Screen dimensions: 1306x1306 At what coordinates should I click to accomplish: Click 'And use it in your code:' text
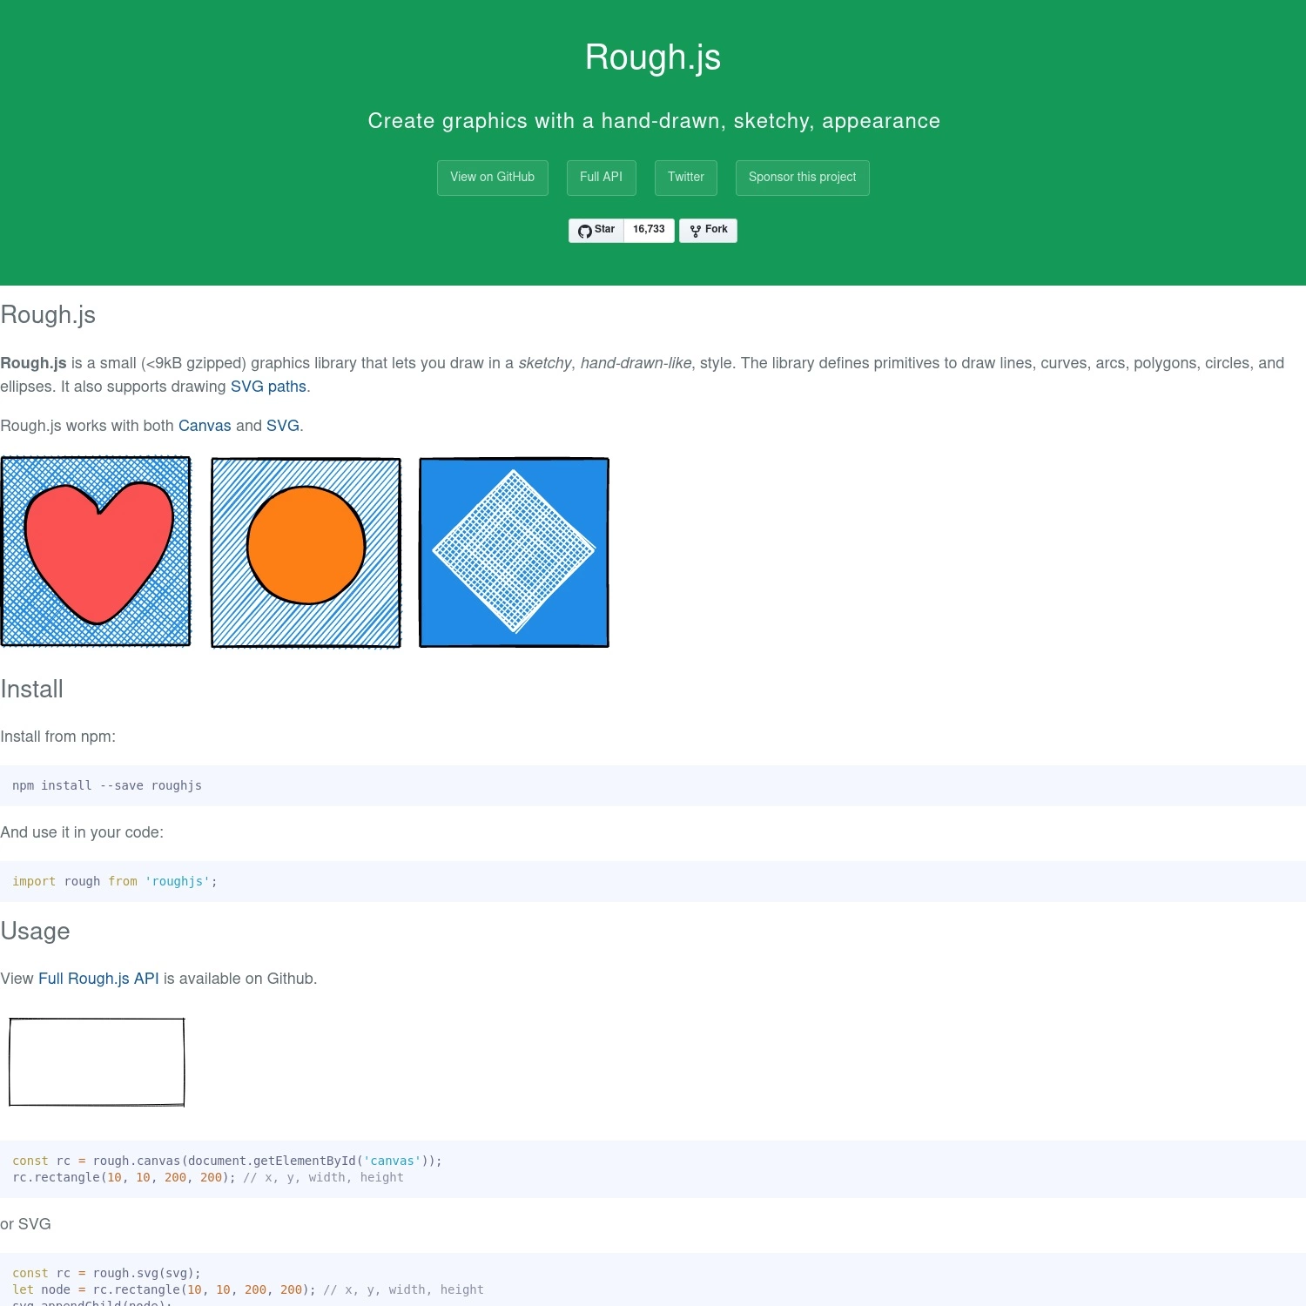[x=82, y=832]
